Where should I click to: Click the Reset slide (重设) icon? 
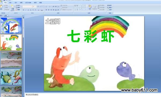coord(17,7)
